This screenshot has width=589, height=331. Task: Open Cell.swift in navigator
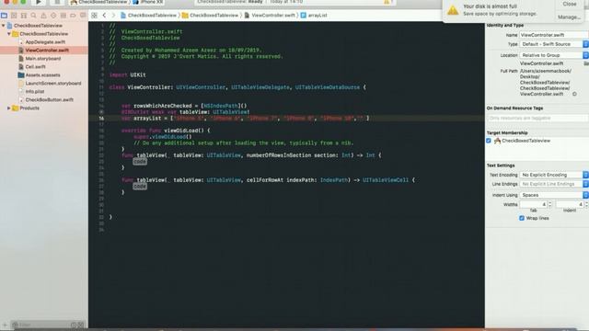coord(35,67)
